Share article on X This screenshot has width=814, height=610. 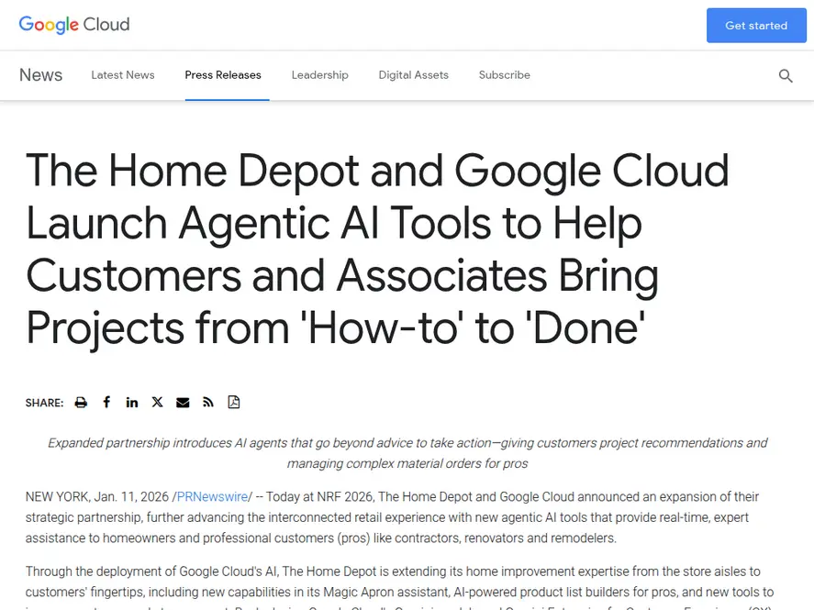[x=158, y=403]
